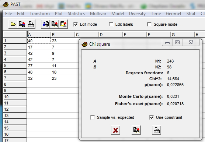Select column A header
205x142 pixels.
(39, 35)
